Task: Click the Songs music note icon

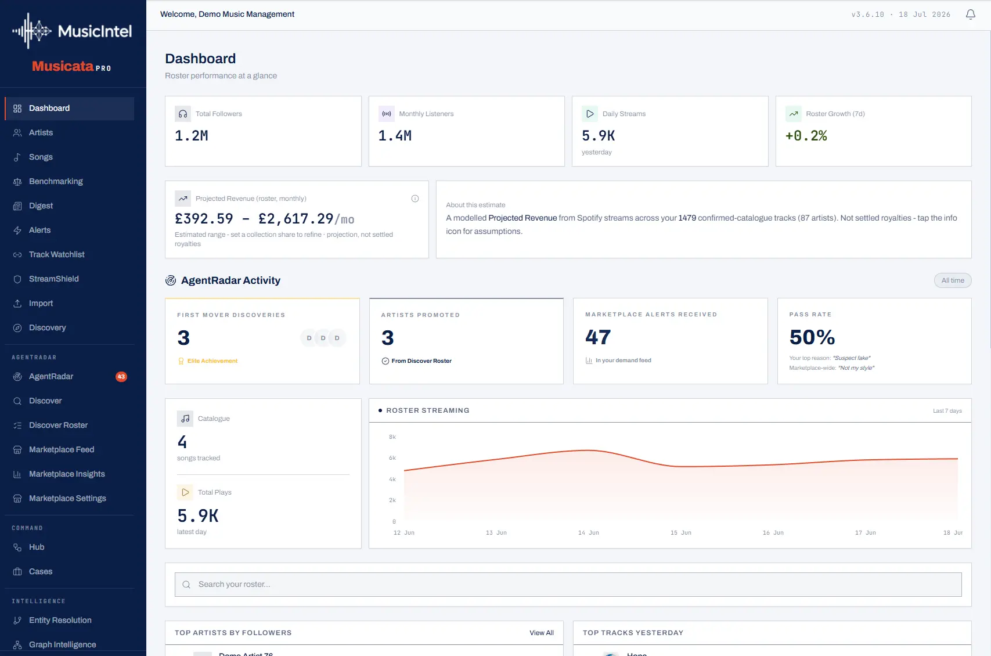Action: point(17,157)
